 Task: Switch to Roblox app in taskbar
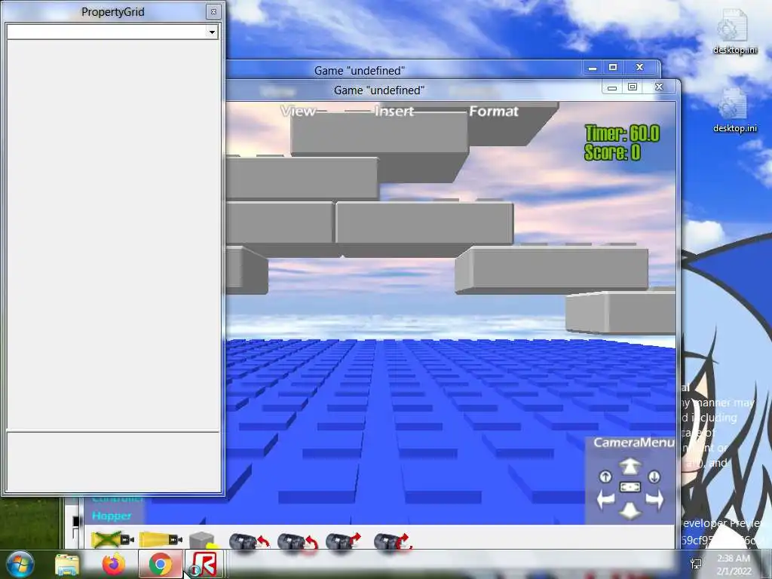click(205, 564)
